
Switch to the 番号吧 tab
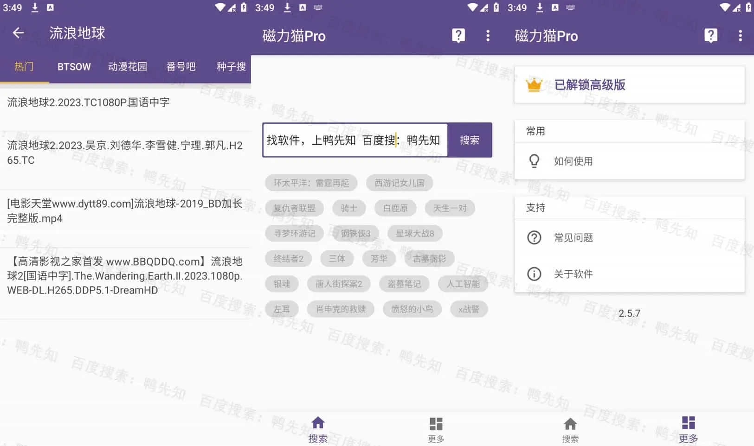coord(181,67)
